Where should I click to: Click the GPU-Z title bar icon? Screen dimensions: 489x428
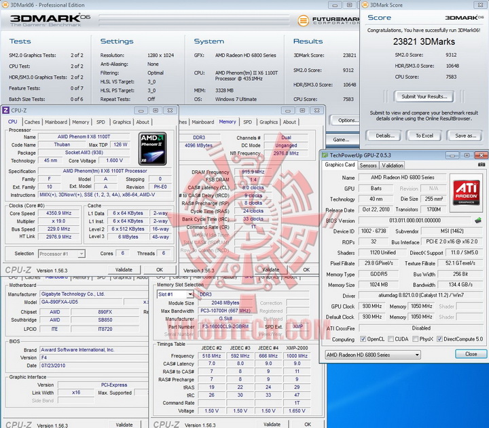(325, 155)
